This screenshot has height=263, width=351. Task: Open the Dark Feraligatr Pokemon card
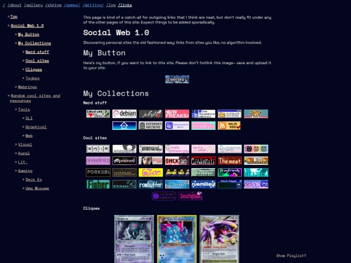(x=177, y=239)
